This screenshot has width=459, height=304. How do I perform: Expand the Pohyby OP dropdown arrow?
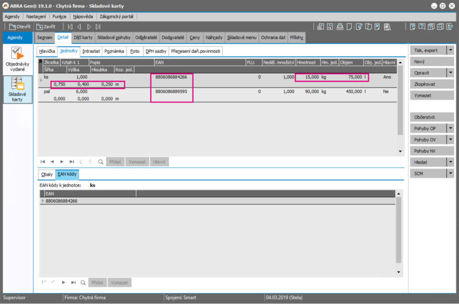click(450, 128)
